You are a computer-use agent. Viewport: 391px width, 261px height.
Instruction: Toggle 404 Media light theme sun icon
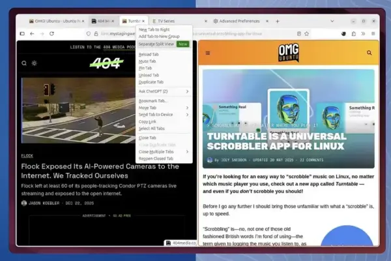pos(35,63)
